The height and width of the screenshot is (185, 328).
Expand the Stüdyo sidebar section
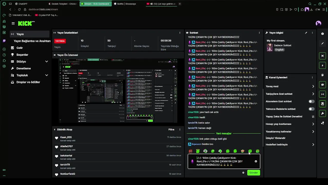point(47,62)
